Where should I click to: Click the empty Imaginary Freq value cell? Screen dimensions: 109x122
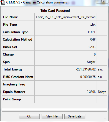tap(66, 84)
